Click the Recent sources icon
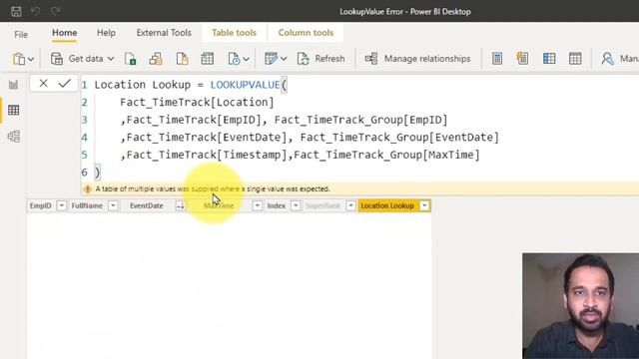The width and height of the screenshot is (639, 359). point(234,59)
